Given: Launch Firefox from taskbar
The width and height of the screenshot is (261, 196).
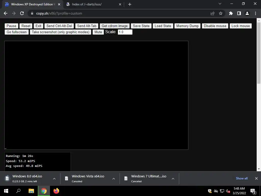Looking at the screenshot, I should (x=56, y=191).
